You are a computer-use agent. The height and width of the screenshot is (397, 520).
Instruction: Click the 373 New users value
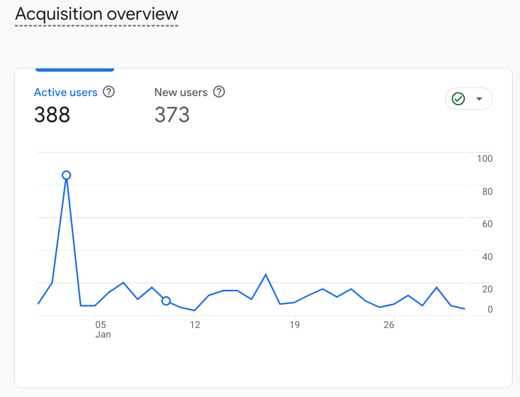click(172, 115)
